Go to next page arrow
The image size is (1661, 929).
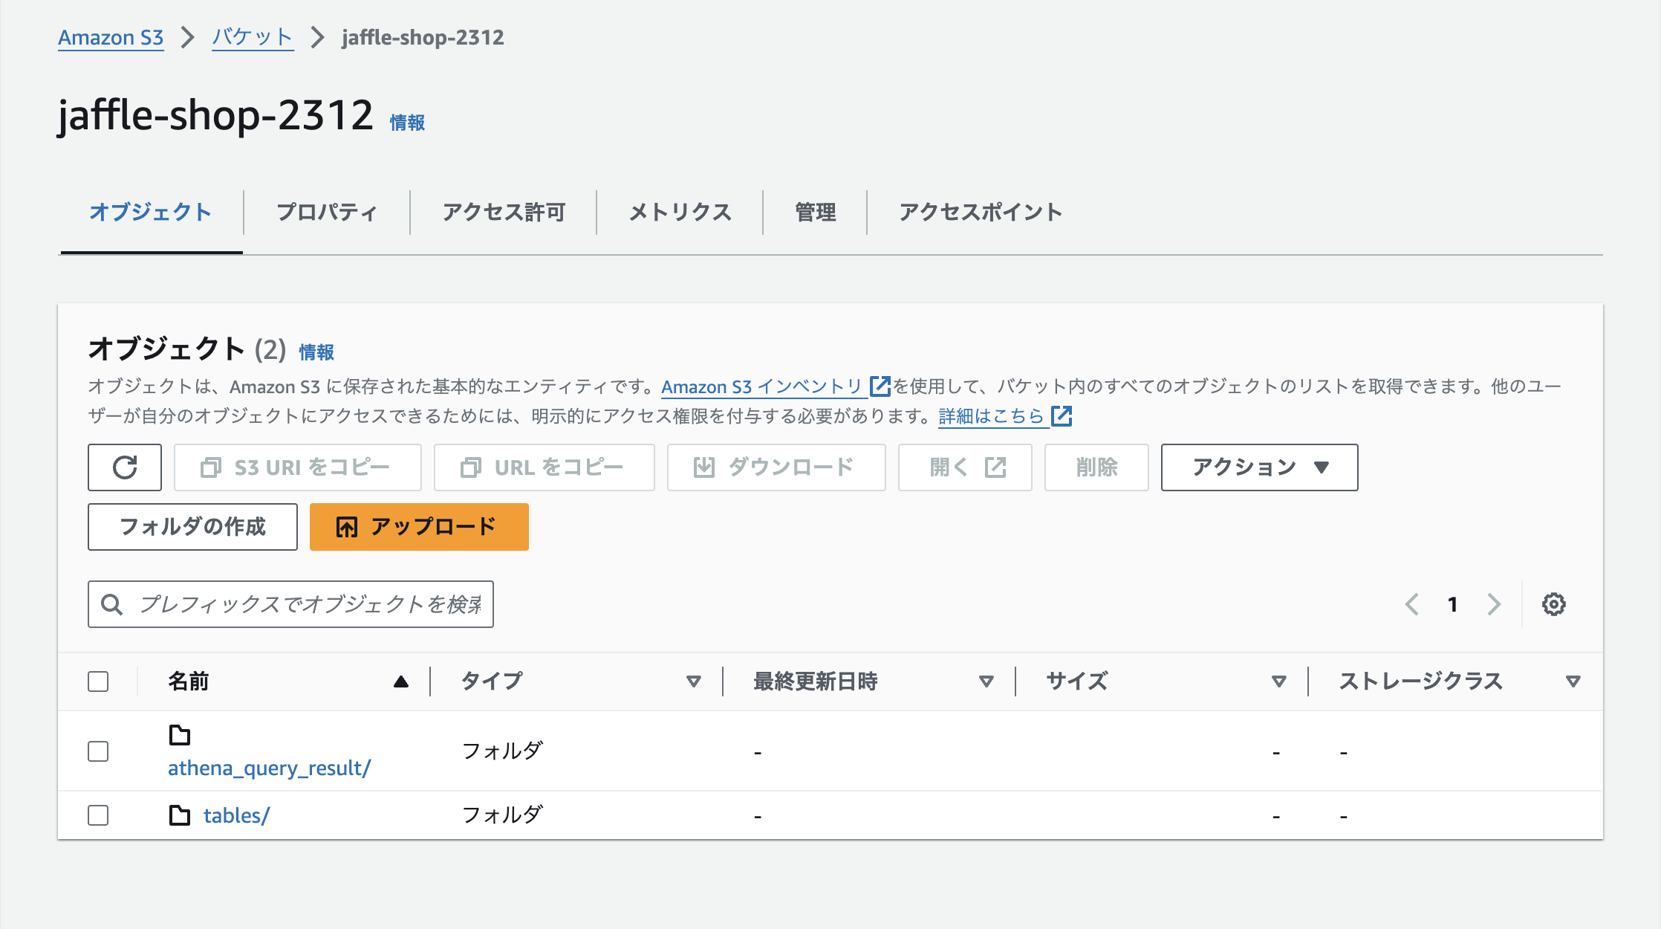point(1494,604)
